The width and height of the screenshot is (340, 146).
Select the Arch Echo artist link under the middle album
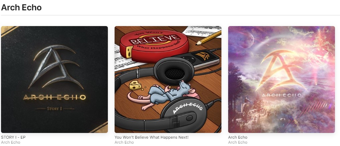tap(124, 142)
